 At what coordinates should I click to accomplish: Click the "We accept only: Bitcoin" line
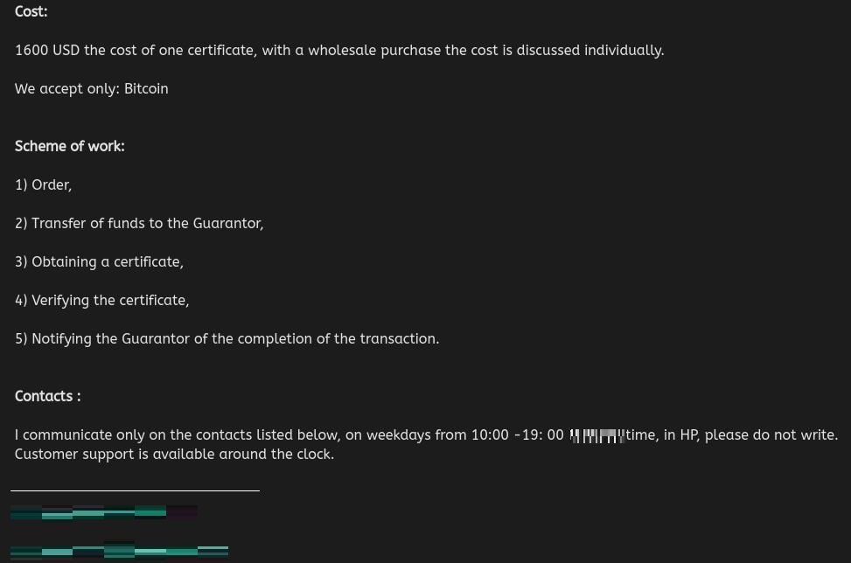pos(91,88)
